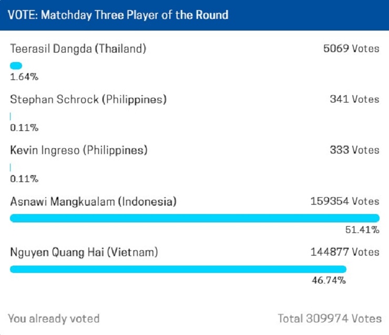Click the 333 Votes count
389x335 pixels.
pos(354,150)
